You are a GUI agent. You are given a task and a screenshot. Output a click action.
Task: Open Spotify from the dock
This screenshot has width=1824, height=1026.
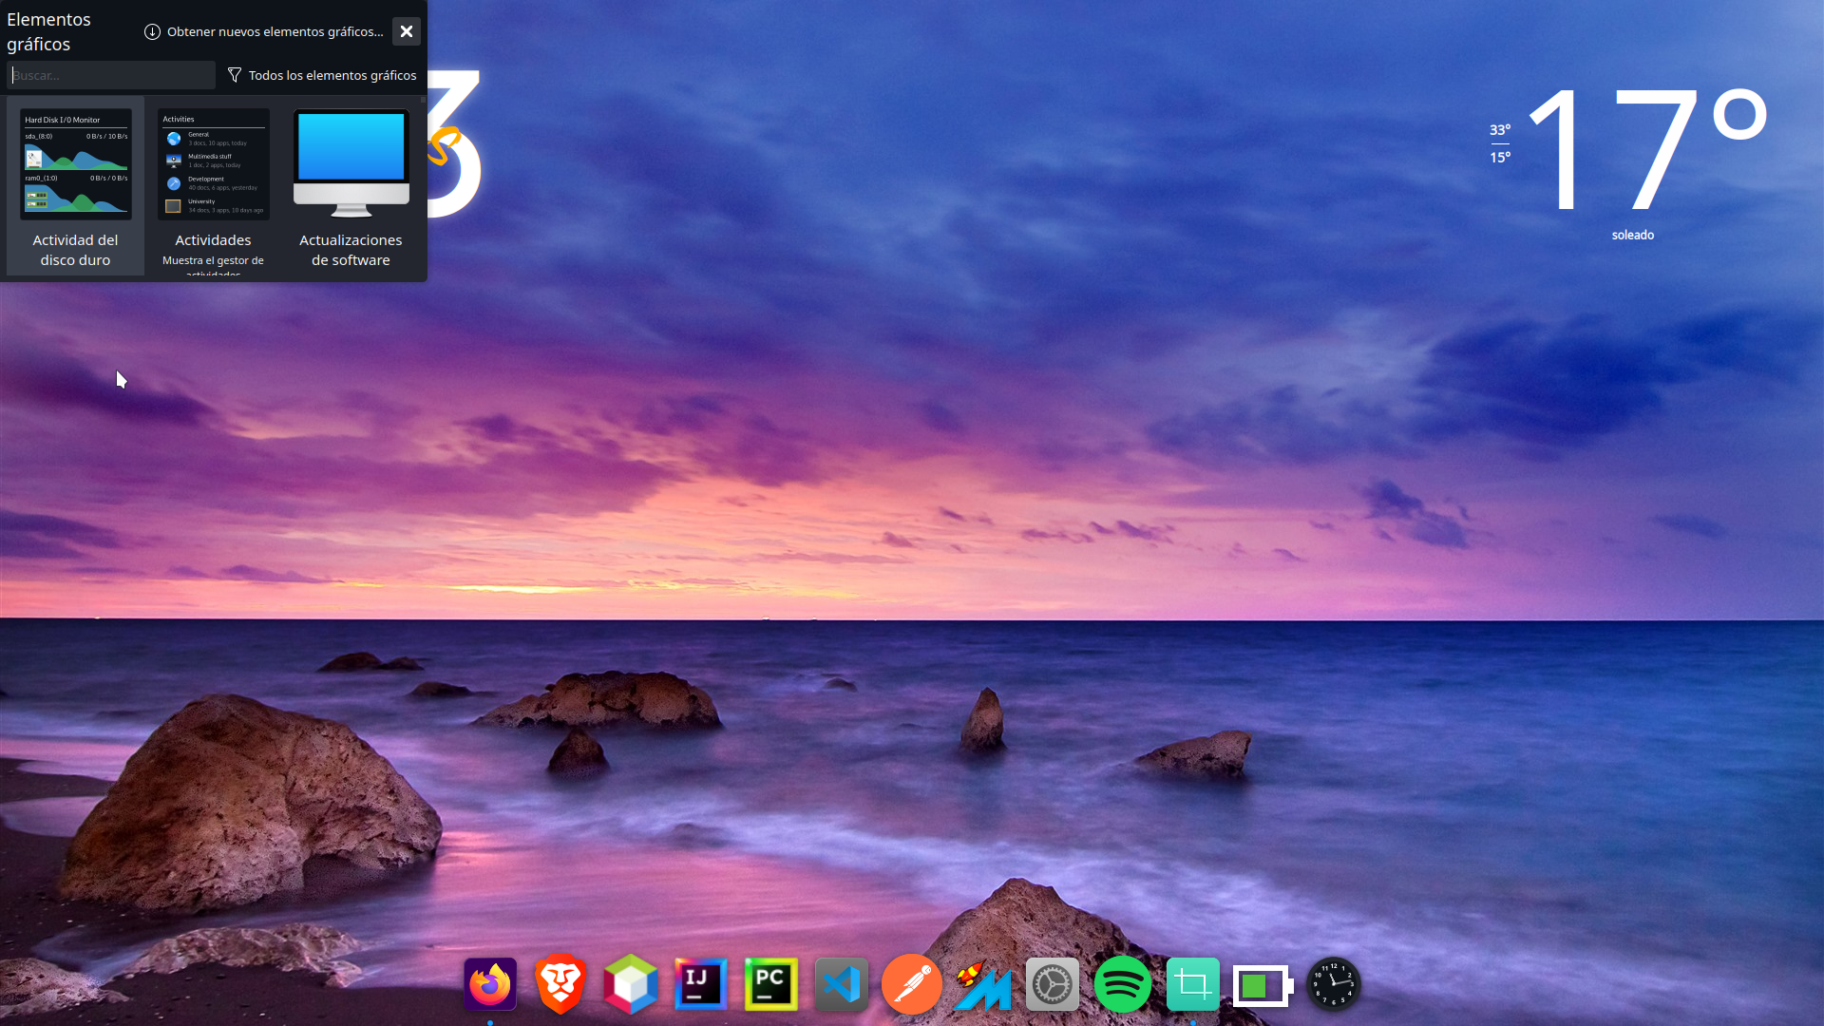click(x=1122, y=984)
